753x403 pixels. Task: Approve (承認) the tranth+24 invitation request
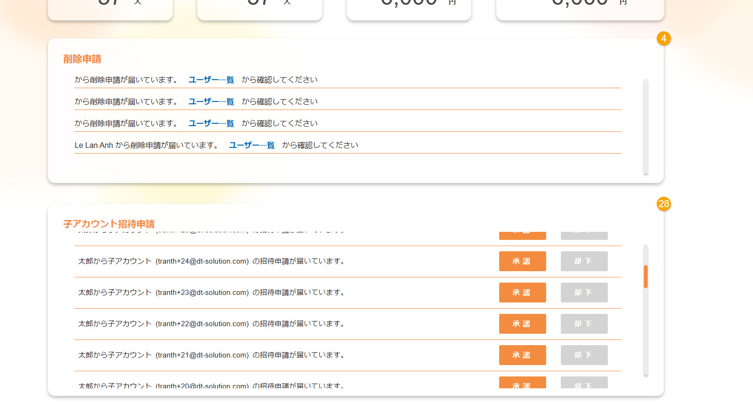pos(522,261)
